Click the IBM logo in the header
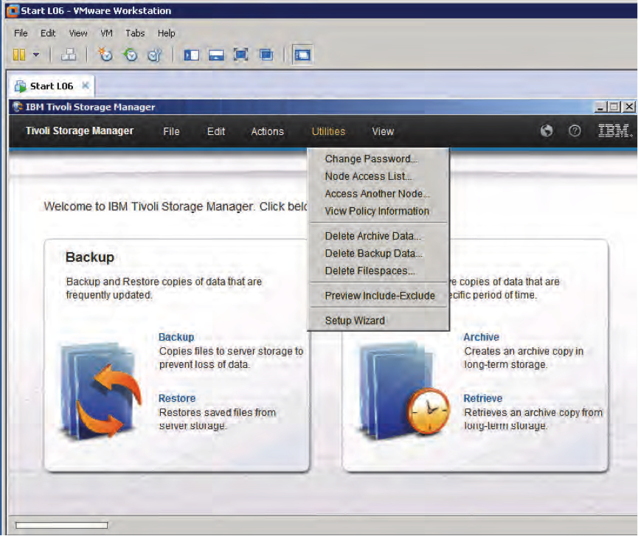The image size is (638, 536). pos(615,130)
